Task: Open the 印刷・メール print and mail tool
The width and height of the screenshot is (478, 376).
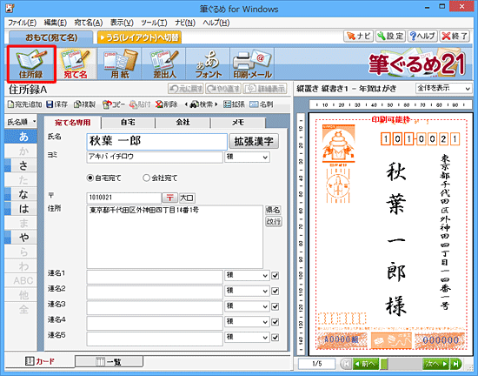Action: point(252,64)
